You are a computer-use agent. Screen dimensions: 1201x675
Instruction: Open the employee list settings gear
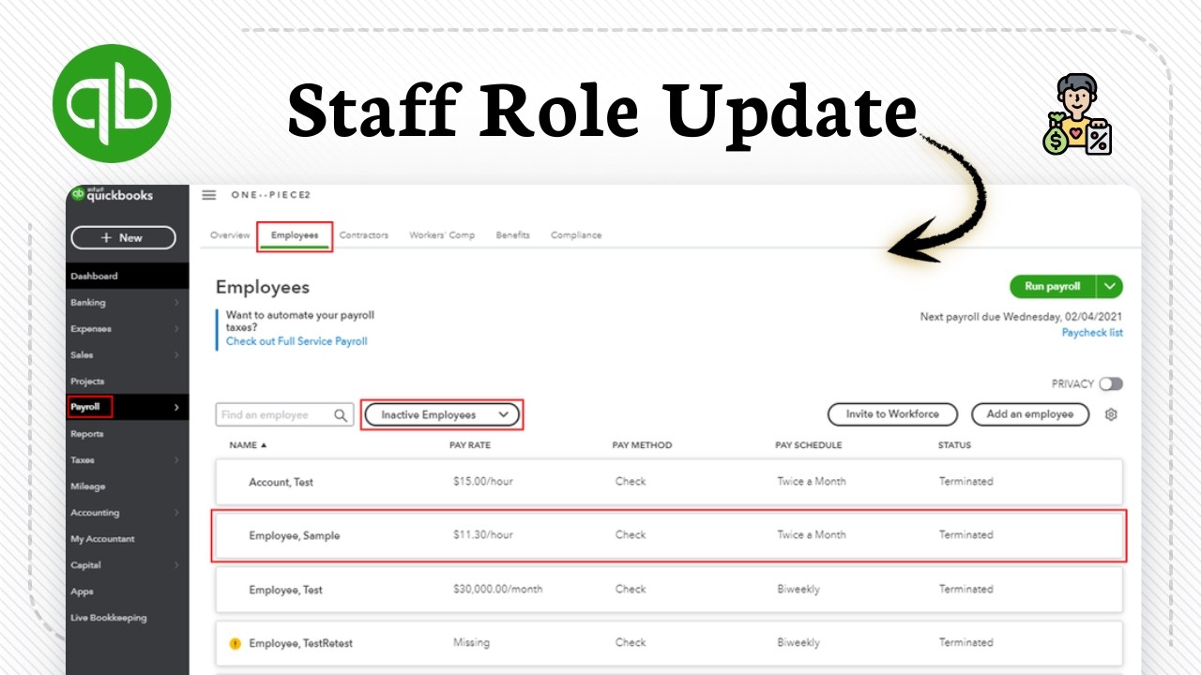tap(1111, 414)
